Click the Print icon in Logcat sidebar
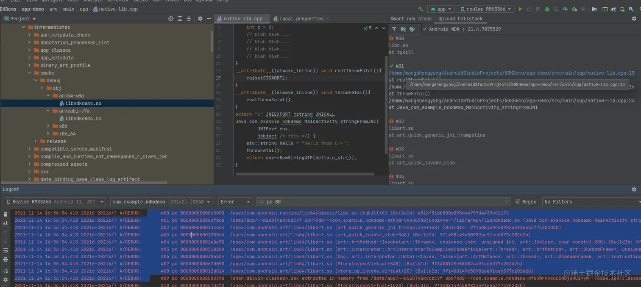Image resolution: width=641 pixels, height=287 pixels. [6, 259]
